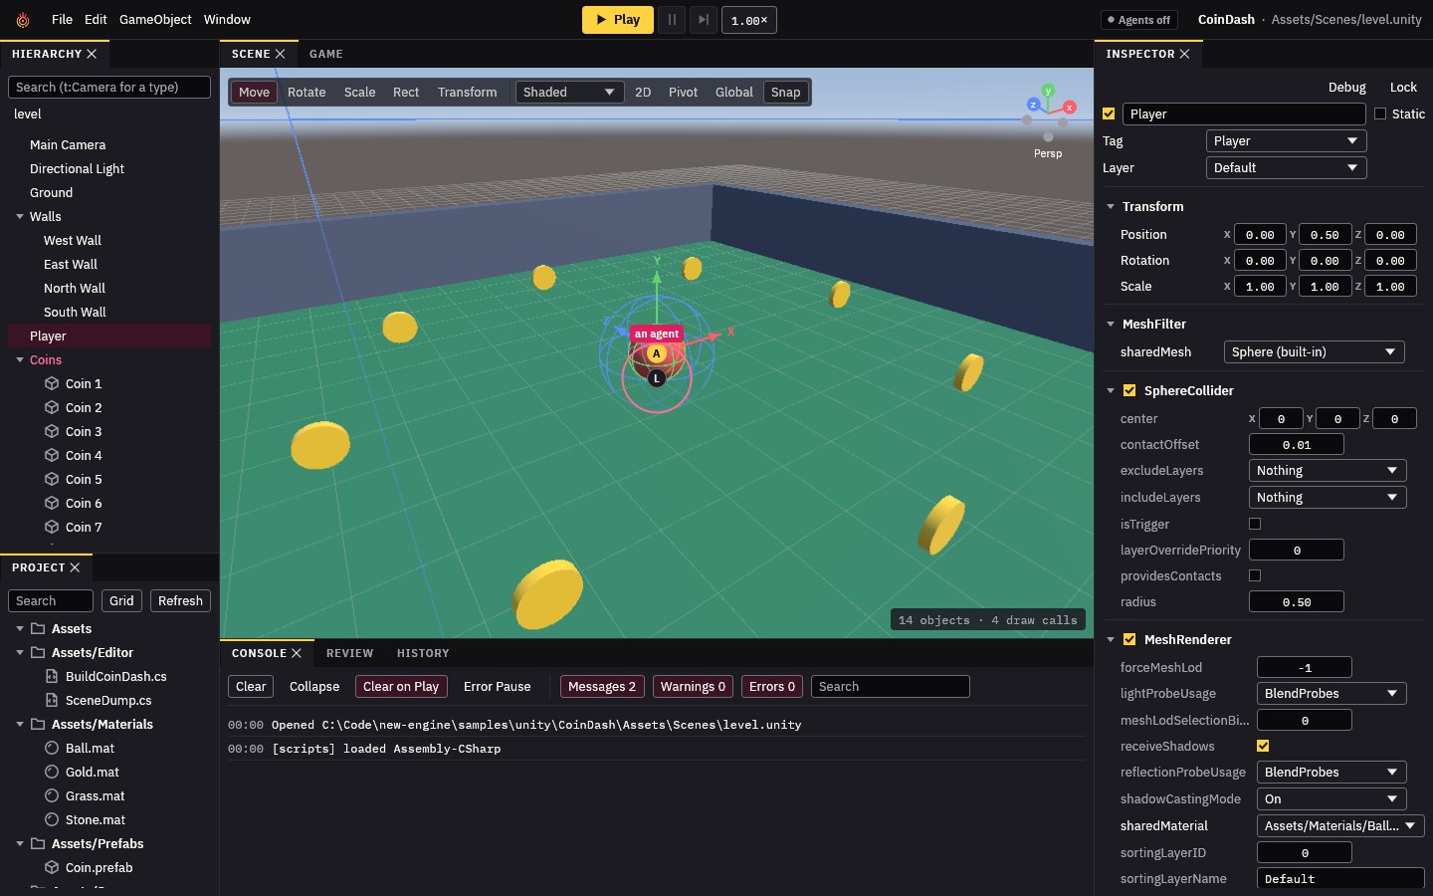
Task: Close the Project panel X icon
Action: click(75, 567)
